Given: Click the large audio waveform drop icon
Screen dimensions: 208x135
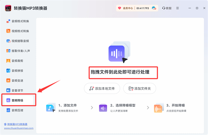Looking at the screenshot, I should [x=119, y=52].
